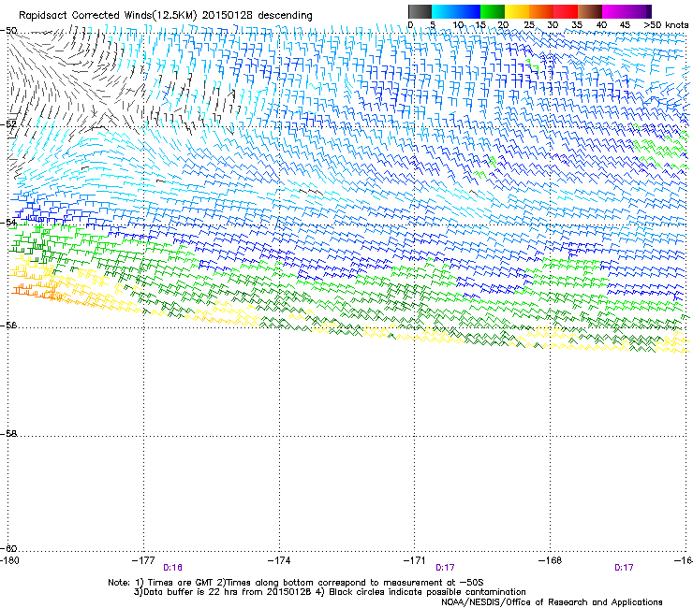The height and width of the screenshot is (608, 693).
Task: Click the note line 'Times are GMT'
Action: pyautogui.click(x=181, y=583)
